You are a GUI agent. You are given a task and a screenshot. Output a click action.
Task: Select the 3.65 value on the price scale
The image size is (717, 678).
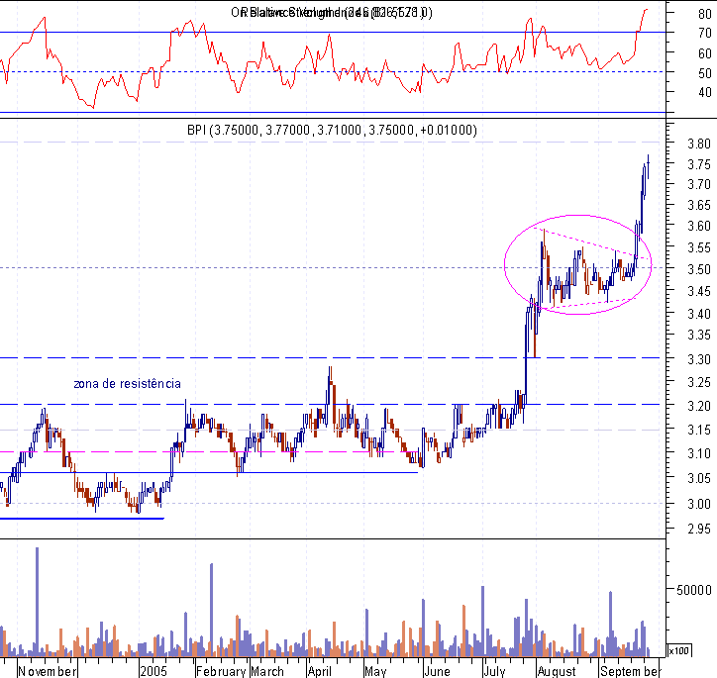[x=699, y=205]
